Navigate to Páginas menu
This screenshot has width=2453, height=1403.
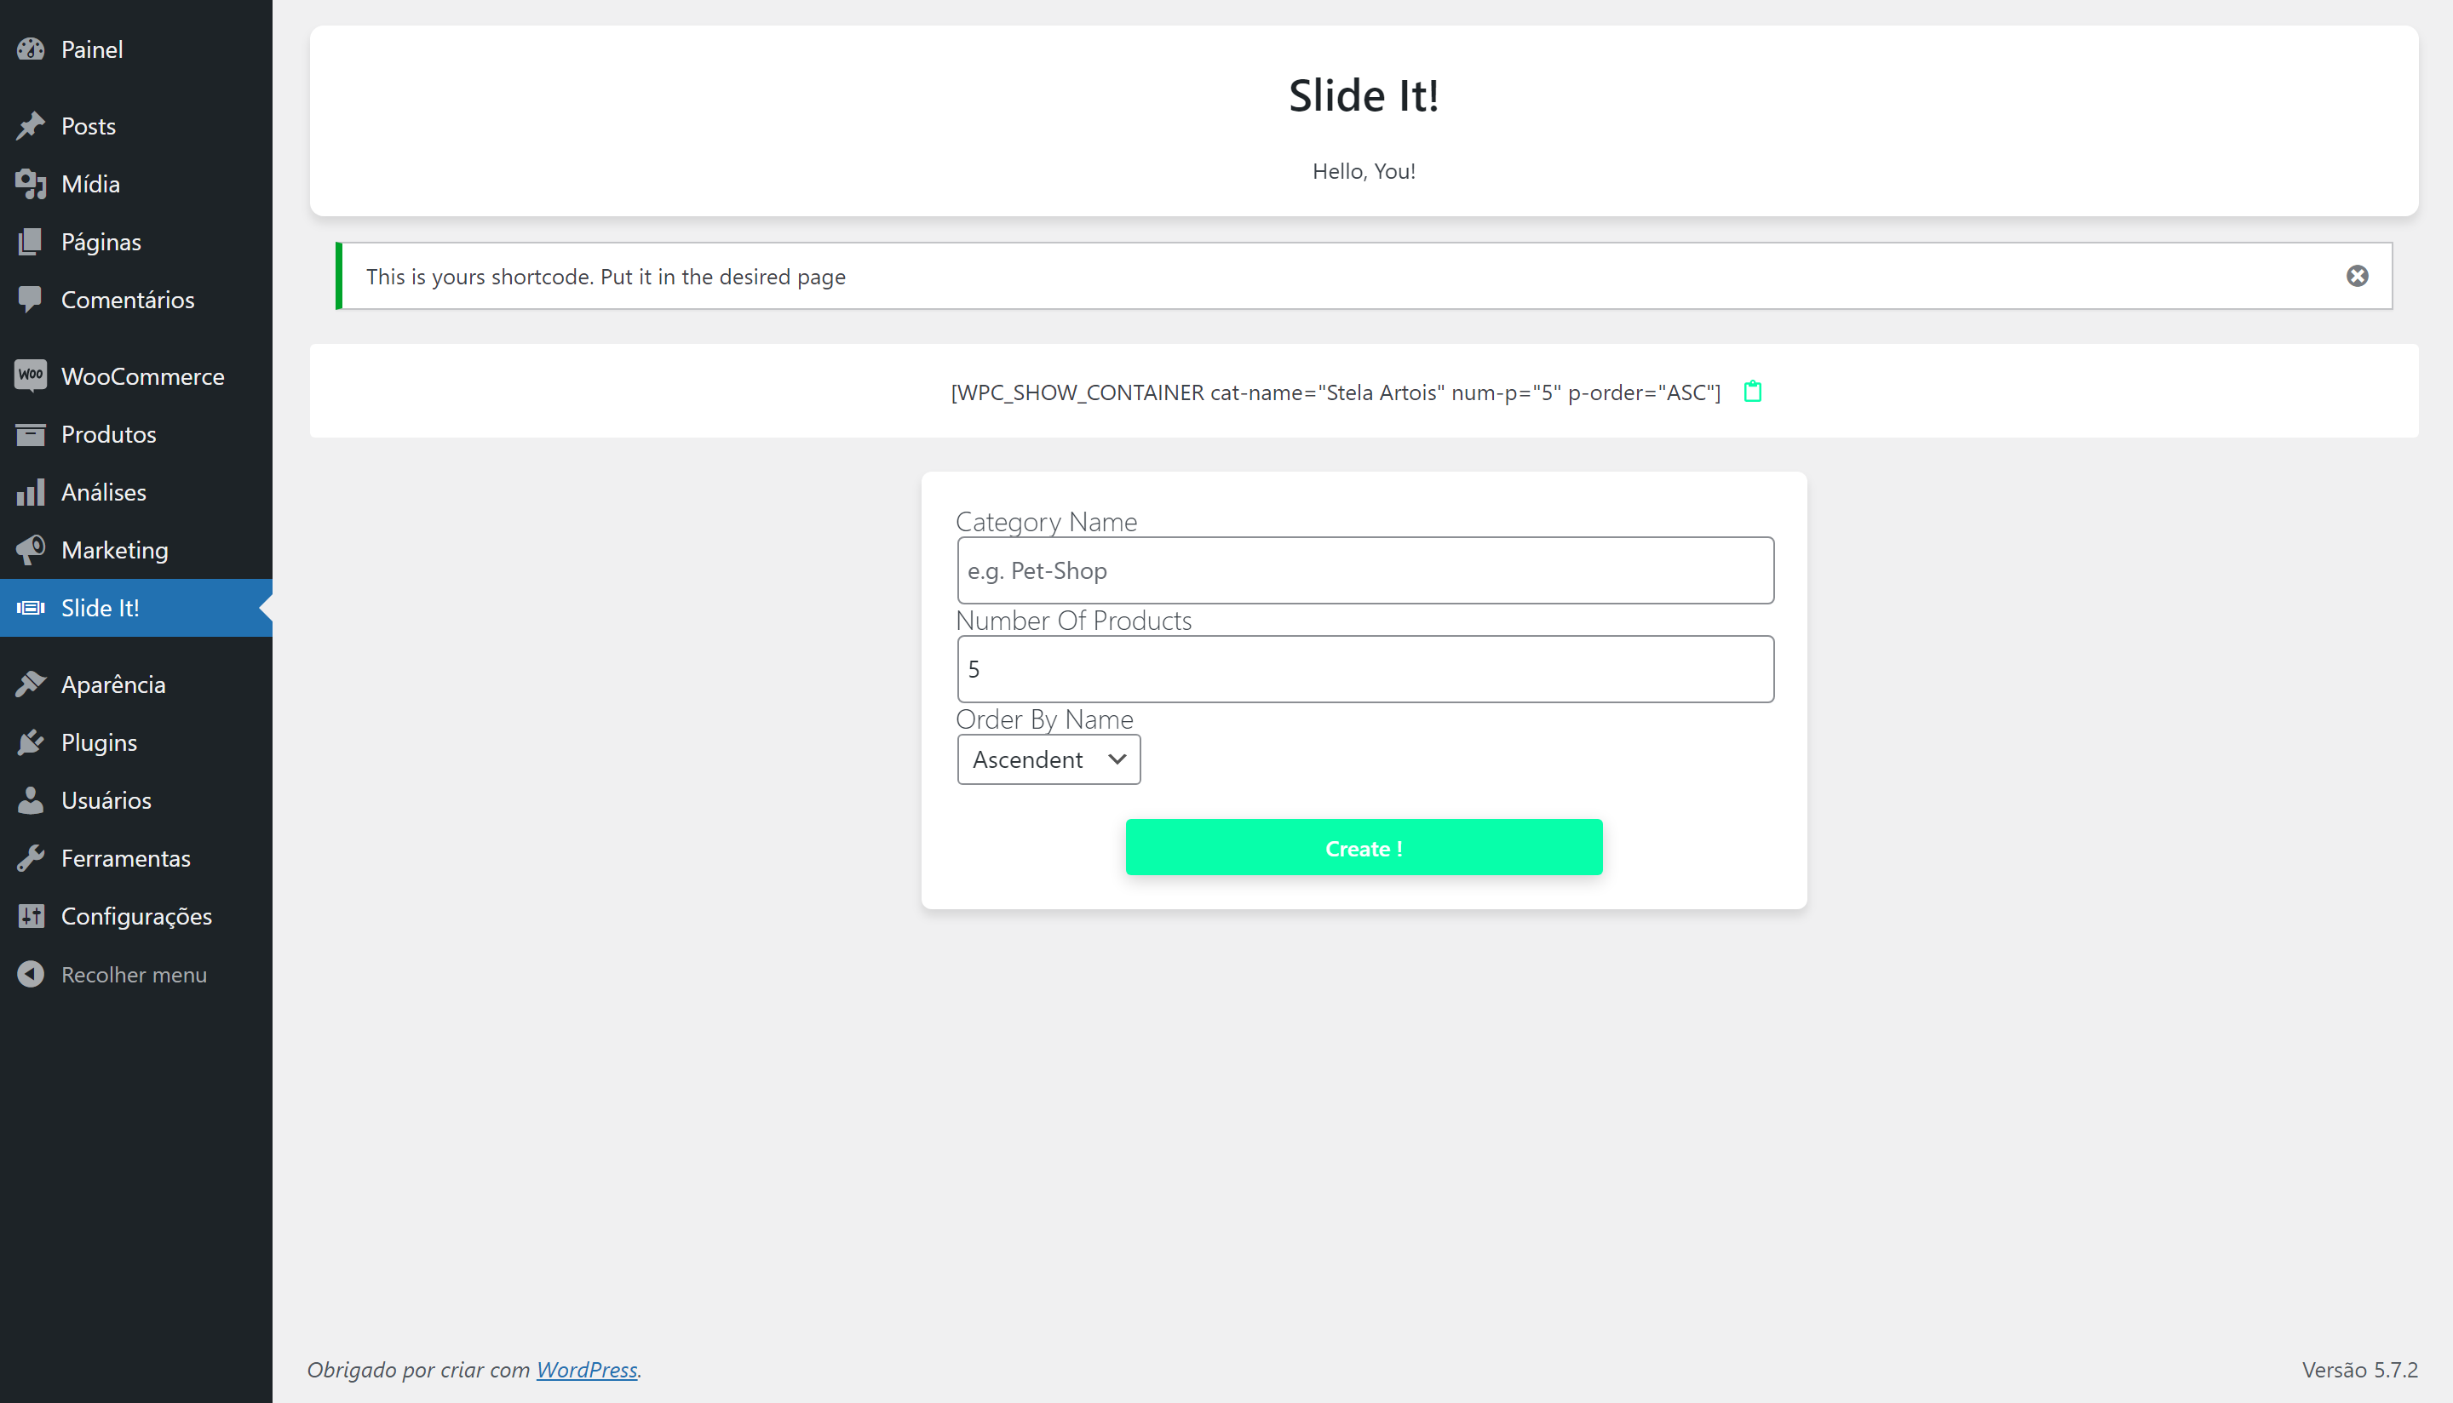(x=101, y=242)
